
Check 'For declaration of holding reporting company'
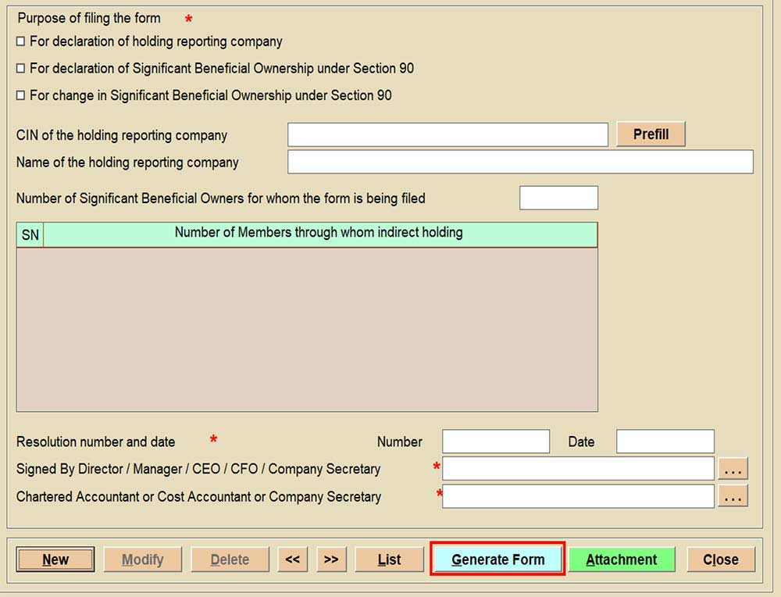[x=21, y=41]
